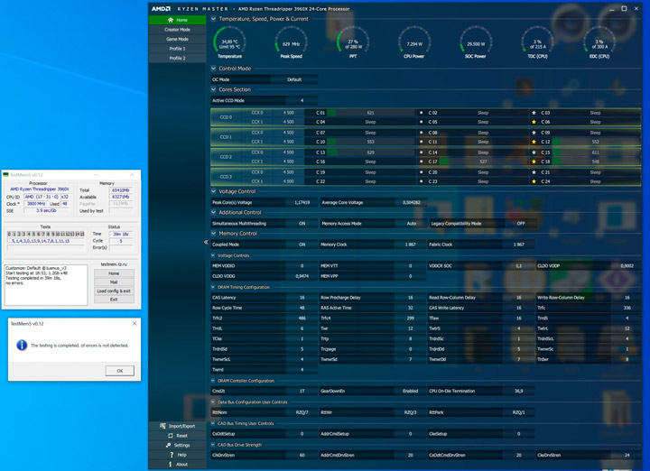Click the Mail button in TestMem5
650x471 pixels.
pos(114,282)
